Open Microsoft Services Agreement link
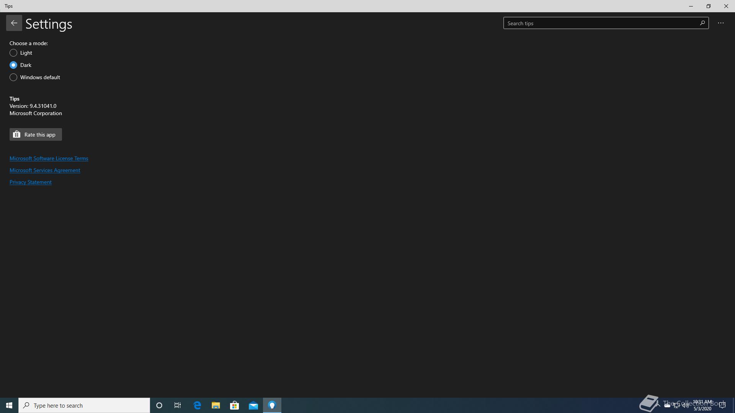Screen dimensions: 735x413 click(x=45, y=170)
